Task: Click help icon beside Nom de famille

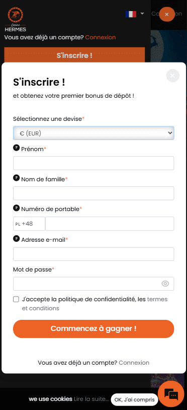Action: [x=16, y=178]
